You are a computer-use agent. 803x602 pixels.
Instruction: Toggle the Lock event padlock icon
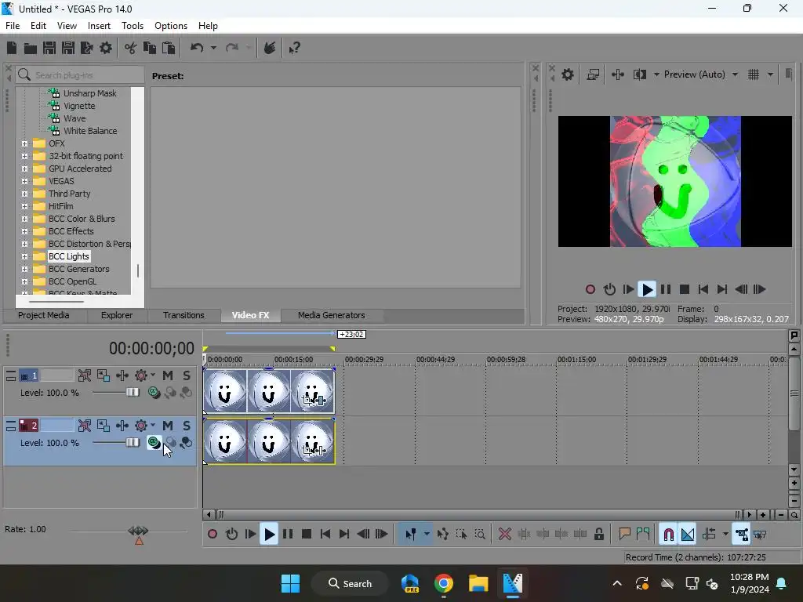[598, 535]
